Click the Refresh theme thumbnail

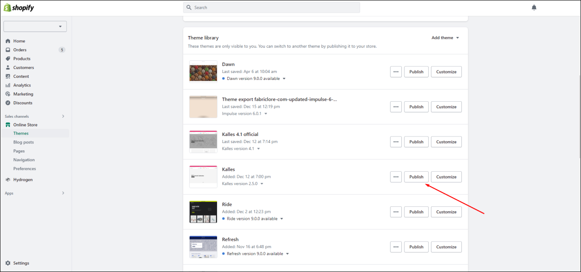point(203,247)
